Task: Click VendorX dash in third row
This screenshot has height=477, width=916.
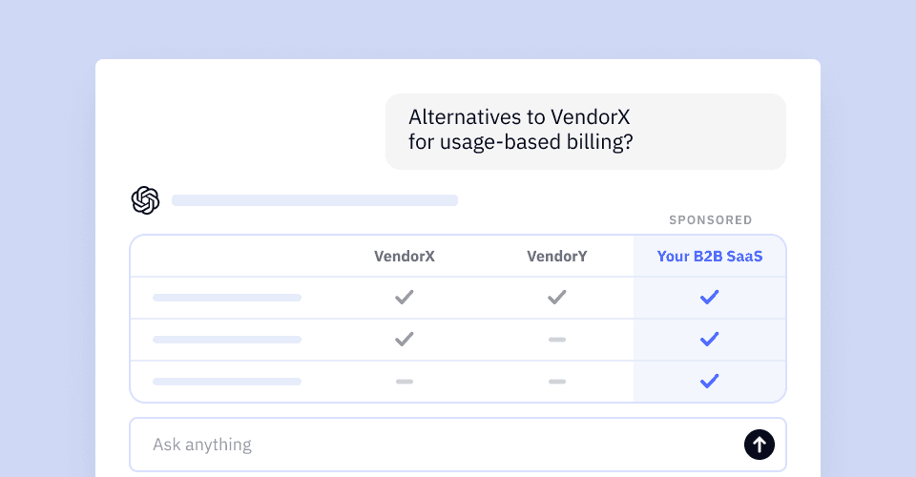Action: coord(405,382)
